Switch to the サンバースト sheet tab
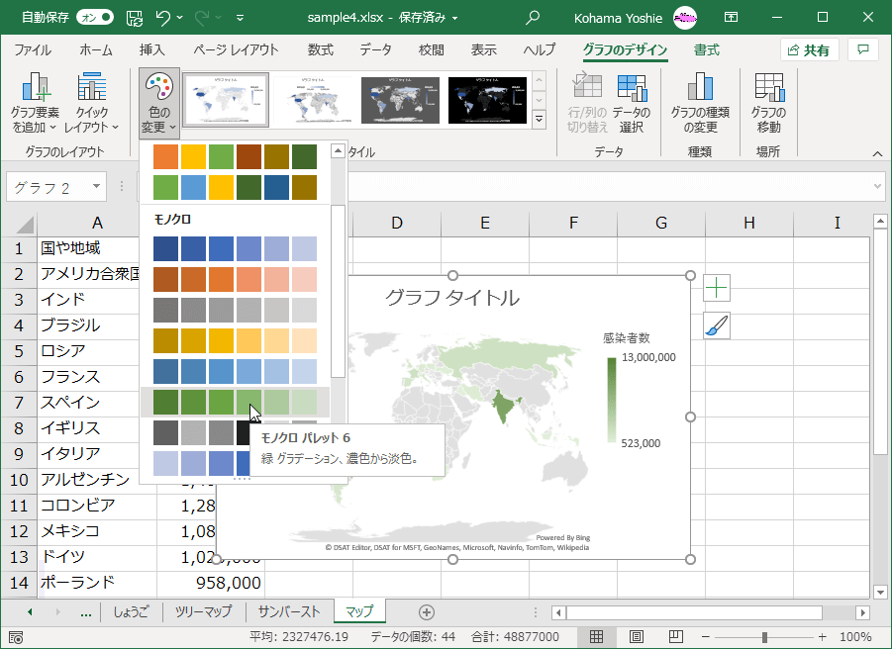 [288, 611]
